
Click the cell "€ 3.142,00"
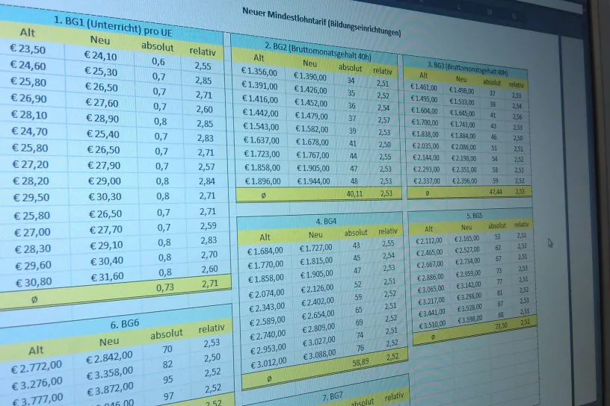click(x=469, y=286)
